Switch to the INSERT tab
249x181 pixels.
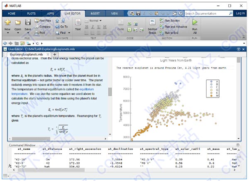[95, 14]
